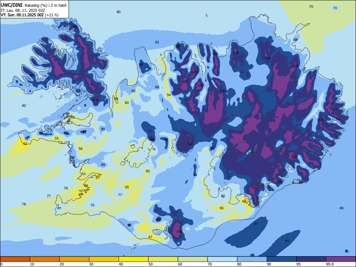Pick the 50–60 pale yellow legend swatch
Screen dimensions: 356x267
pos(163,259)
